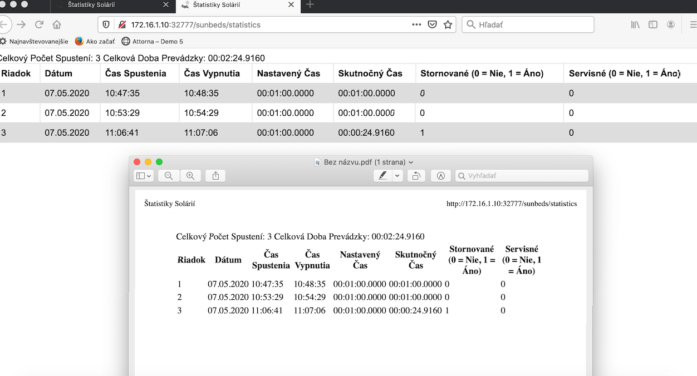Screen dimensions: 697x376
Task: Expand highlight color dropdown arrow
Action: (x=397, y=176)
